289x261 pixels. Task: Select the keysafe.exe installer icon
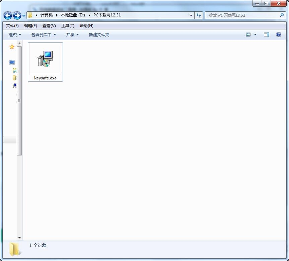pos(45,59)
